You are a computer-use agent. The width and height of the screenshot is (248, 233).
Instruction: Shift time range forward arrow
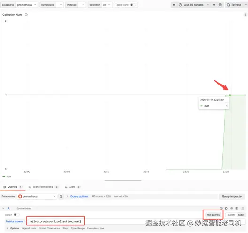point(214,5)
